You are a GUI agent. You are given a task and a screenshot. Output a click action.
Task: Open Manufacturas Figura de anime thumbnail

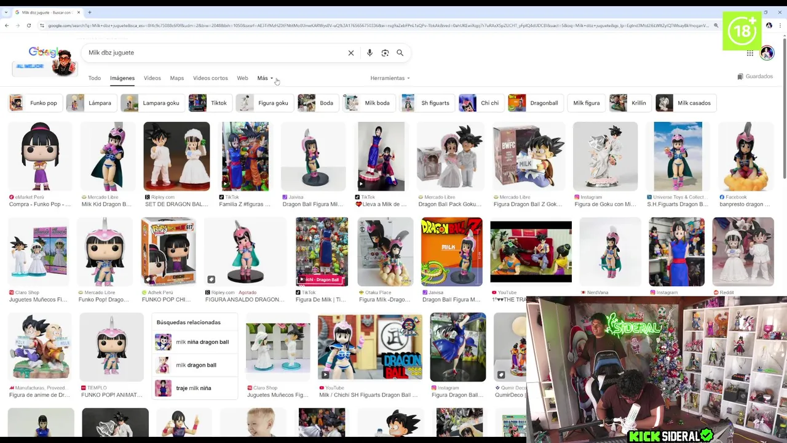click(40, 347)
